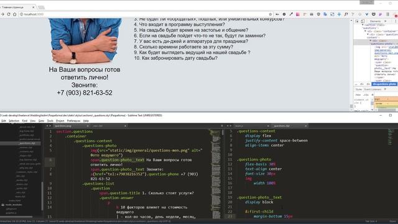This screenshot has height=224, width=398.
Task: Open the Find menu in Sublime Text
Action: (25, 121)
